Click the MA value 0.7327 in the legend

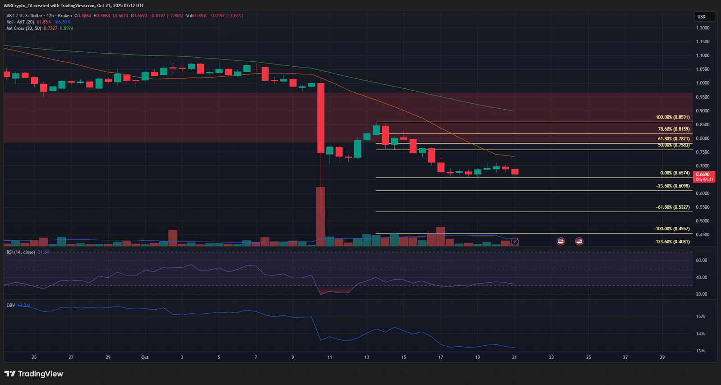(x=50, y=28)
